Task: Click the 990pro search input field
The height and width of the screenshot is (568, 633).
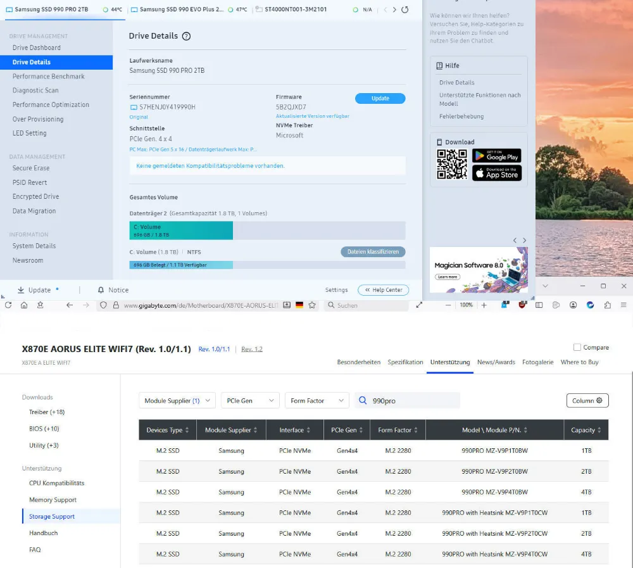Action: pos(415,401)
